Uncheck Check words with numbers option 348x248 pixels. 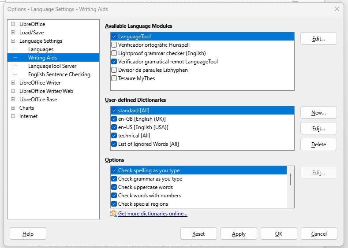(x=114, y=196)
